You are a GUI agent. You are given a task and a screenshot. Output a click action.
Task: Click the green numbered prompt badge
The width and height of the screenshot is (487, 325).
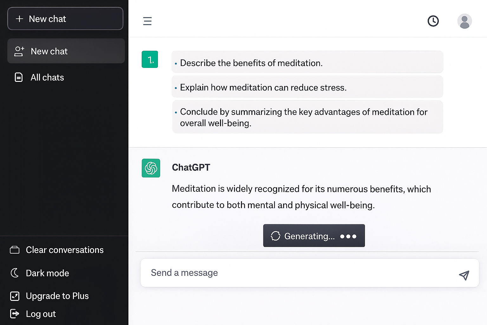click(150, 59)
